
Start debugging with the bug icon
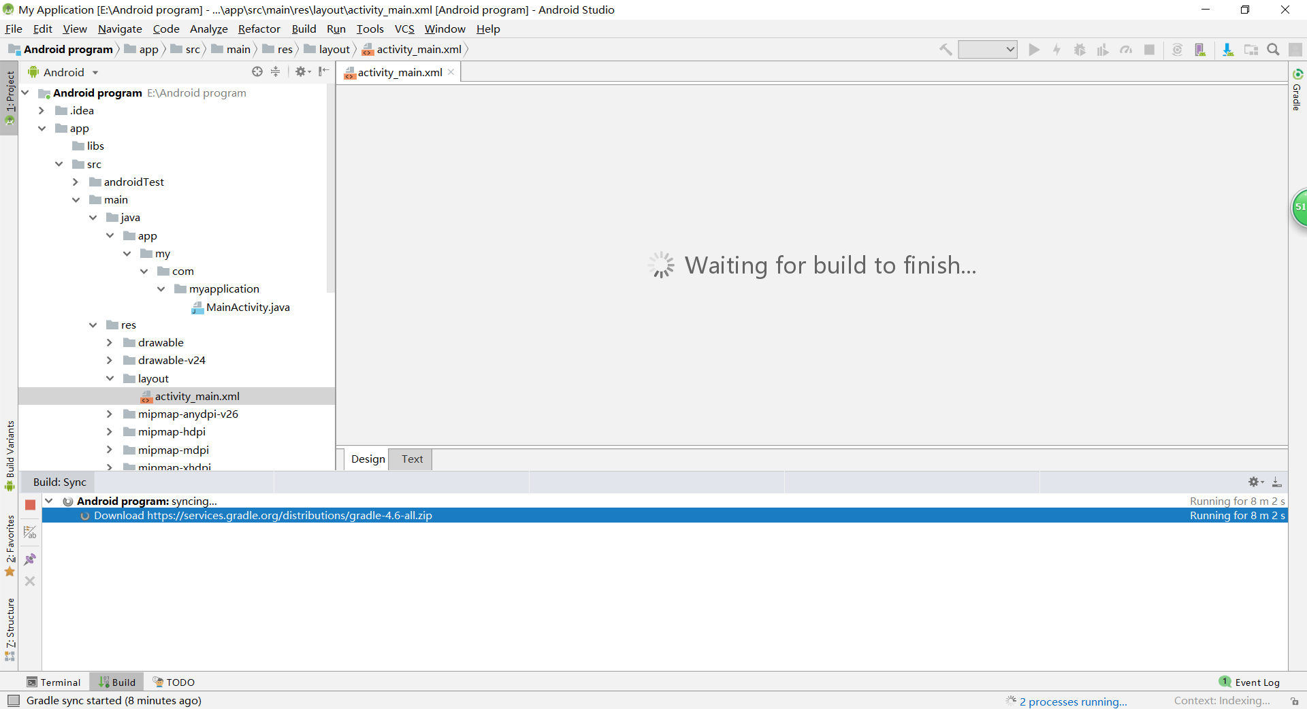pos(1080,50)
